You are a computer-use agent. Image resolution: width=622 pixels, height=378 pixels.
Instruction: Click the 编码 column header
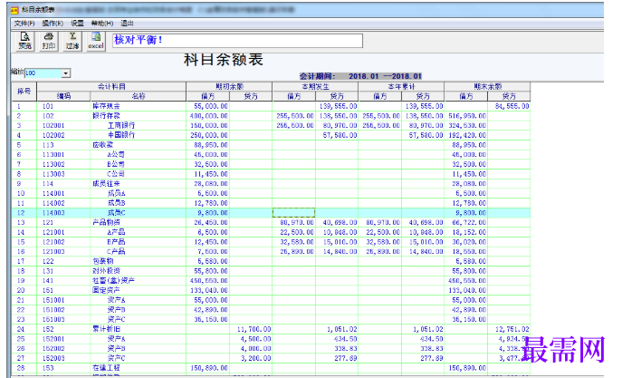click(63, 96)
